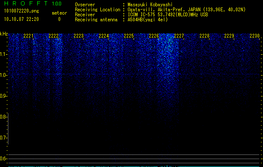Click the 2226 time marker
Image resolution: width=263 pixels, height=167 pixels.
click(x=154, y=36)
